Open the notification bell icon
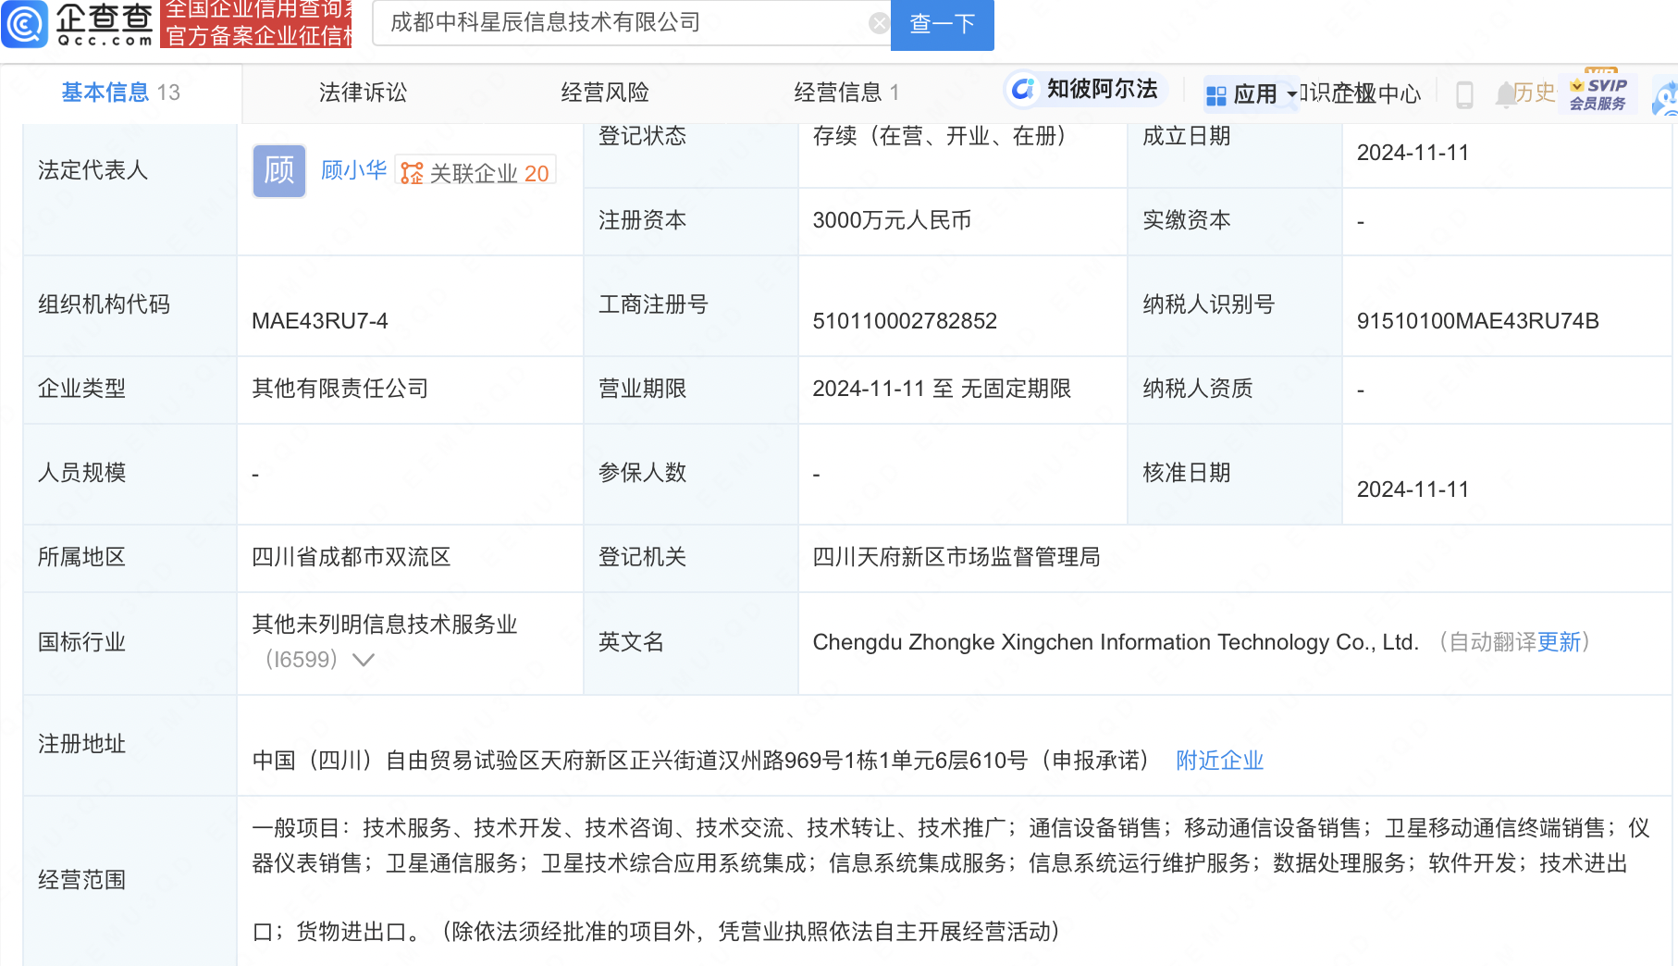Screen dimensions: 1678x966 pos(1505,93)
